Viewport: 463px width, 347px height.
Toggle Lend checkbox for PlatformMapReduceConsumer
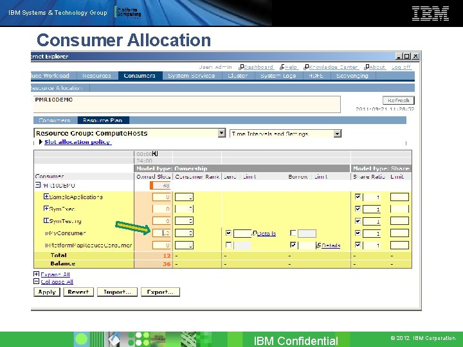[228, 245]
